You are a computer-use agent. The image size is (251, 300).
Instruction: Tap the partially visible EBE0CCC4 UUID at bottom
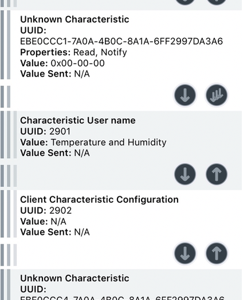click(x=122, y=298)
